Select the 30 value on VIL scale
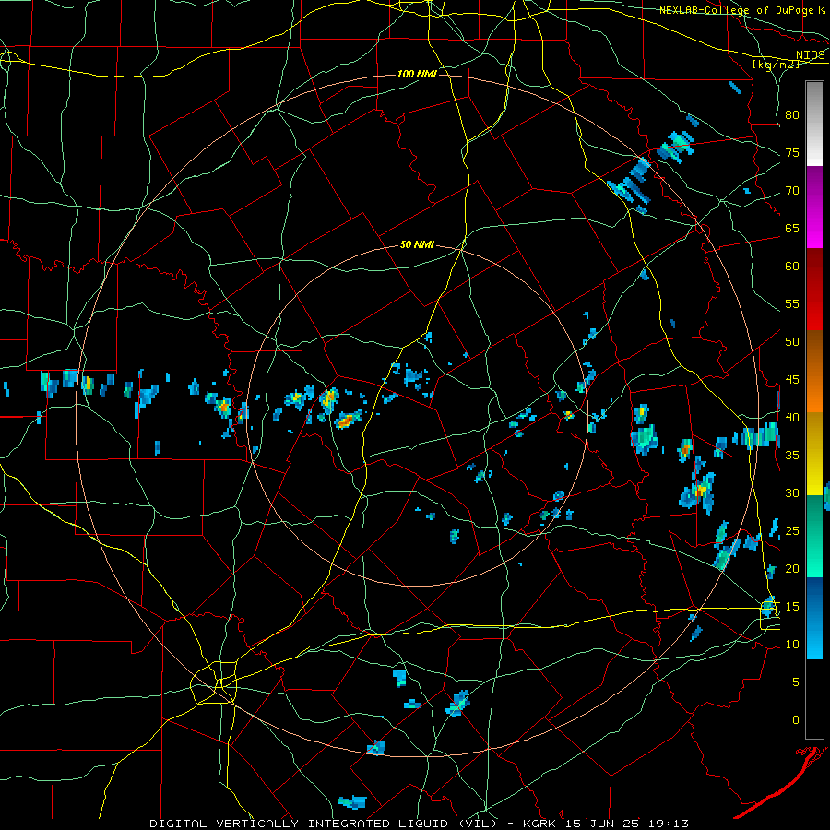830x830 pixels. tap(792, 492)
